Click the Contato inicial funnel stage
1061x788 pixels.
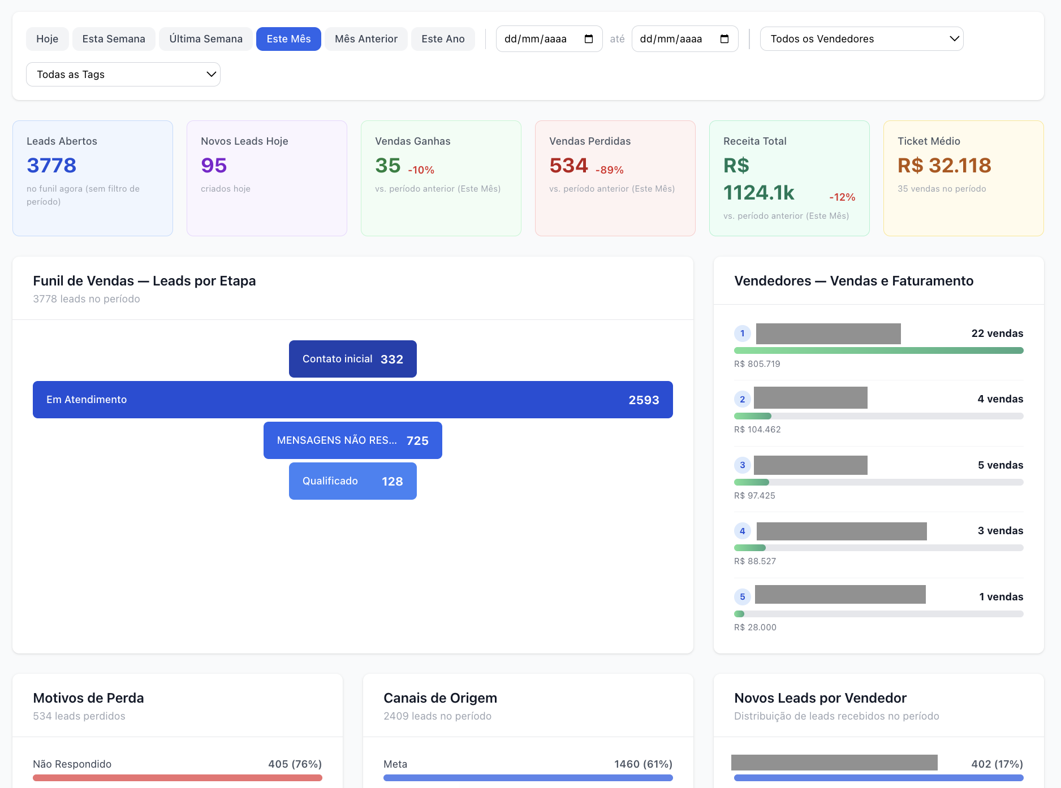[353, 359]
